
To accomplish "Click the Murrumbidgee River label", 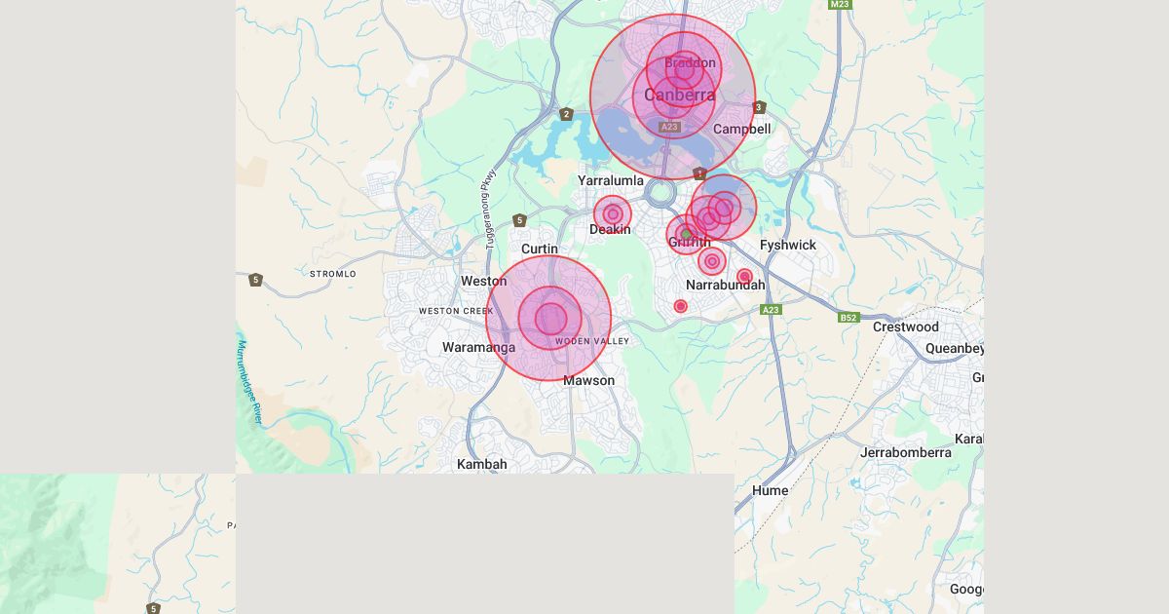I will 248,383.
